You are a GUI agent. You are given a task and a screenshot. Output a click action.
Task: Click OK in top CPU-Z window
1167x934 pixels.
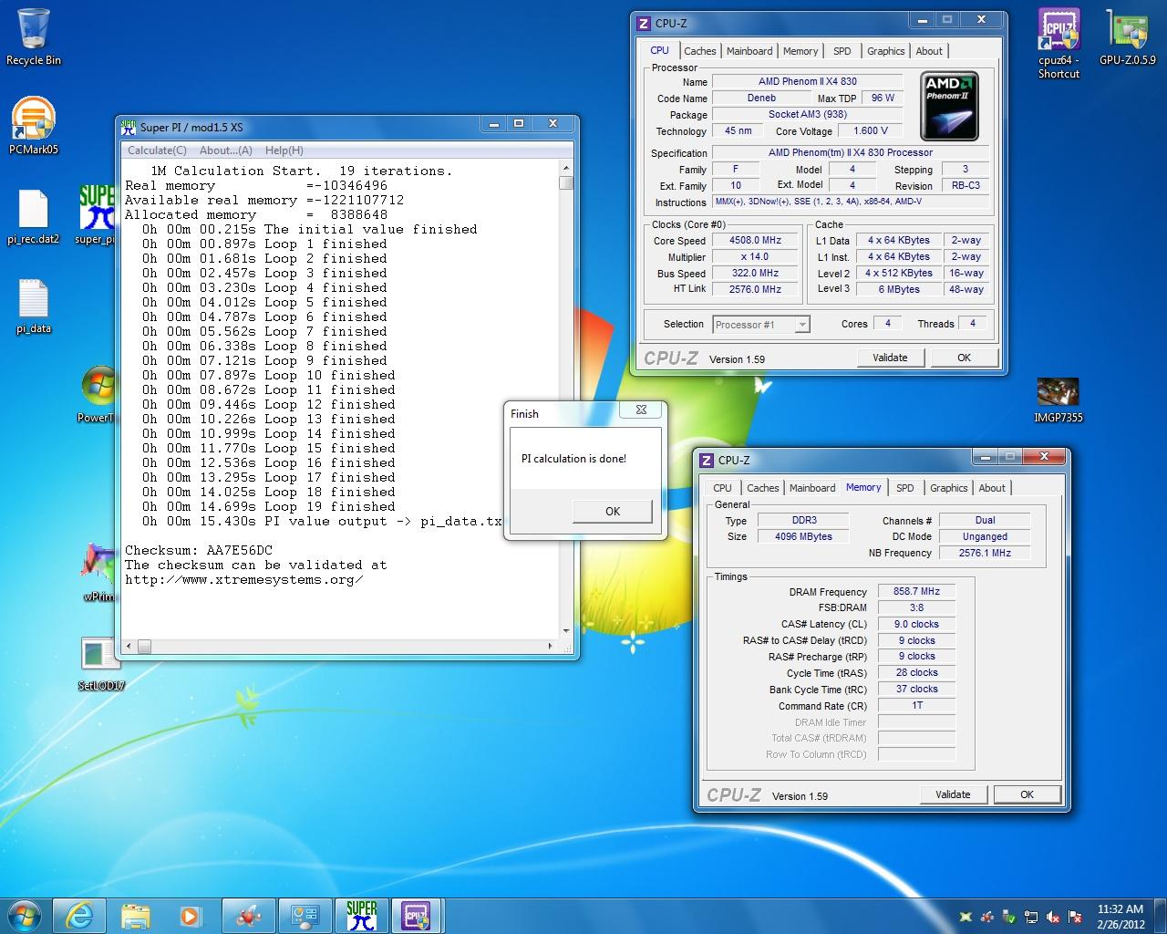pyautogui.click(x=964, y=358)
